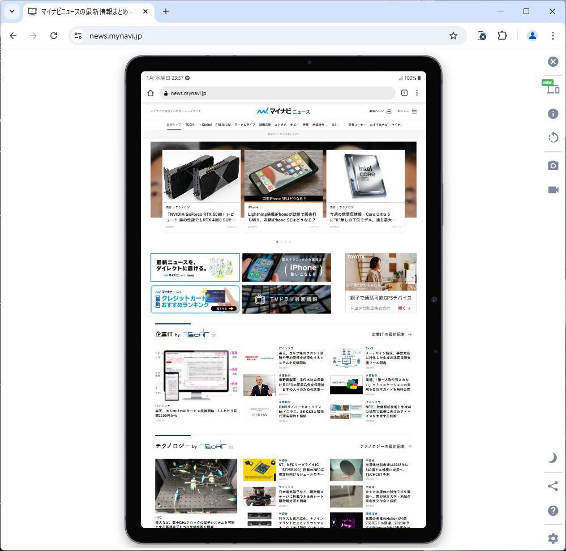The image size is (566, 551).
Task: Open simulator settings gear
Action: [552, 539]
